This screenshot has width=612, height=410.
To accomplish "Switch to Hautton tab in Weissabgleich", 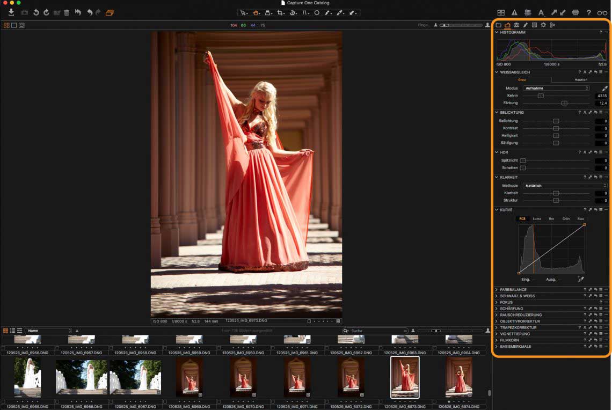I will pos(580,79).
